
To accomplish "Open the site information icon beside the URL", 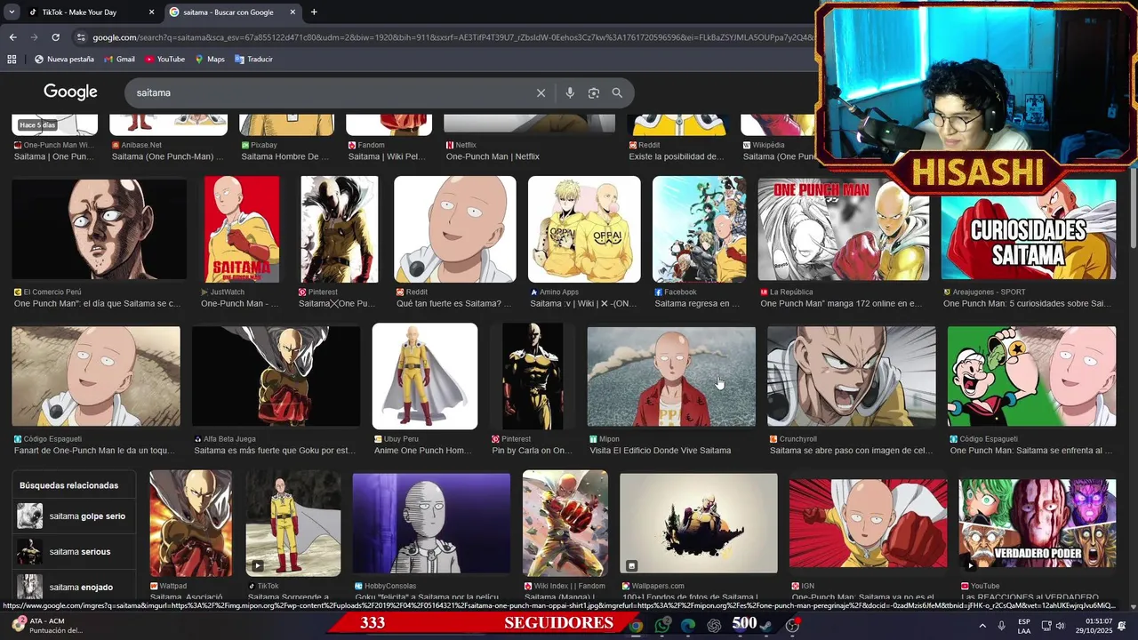I will pyautogui.click(x=81, y=37).
